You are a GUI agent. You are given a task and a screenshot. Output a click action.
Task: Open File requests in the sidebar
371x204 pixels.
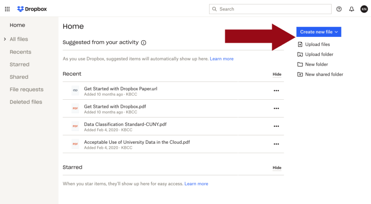click(26, 90)
